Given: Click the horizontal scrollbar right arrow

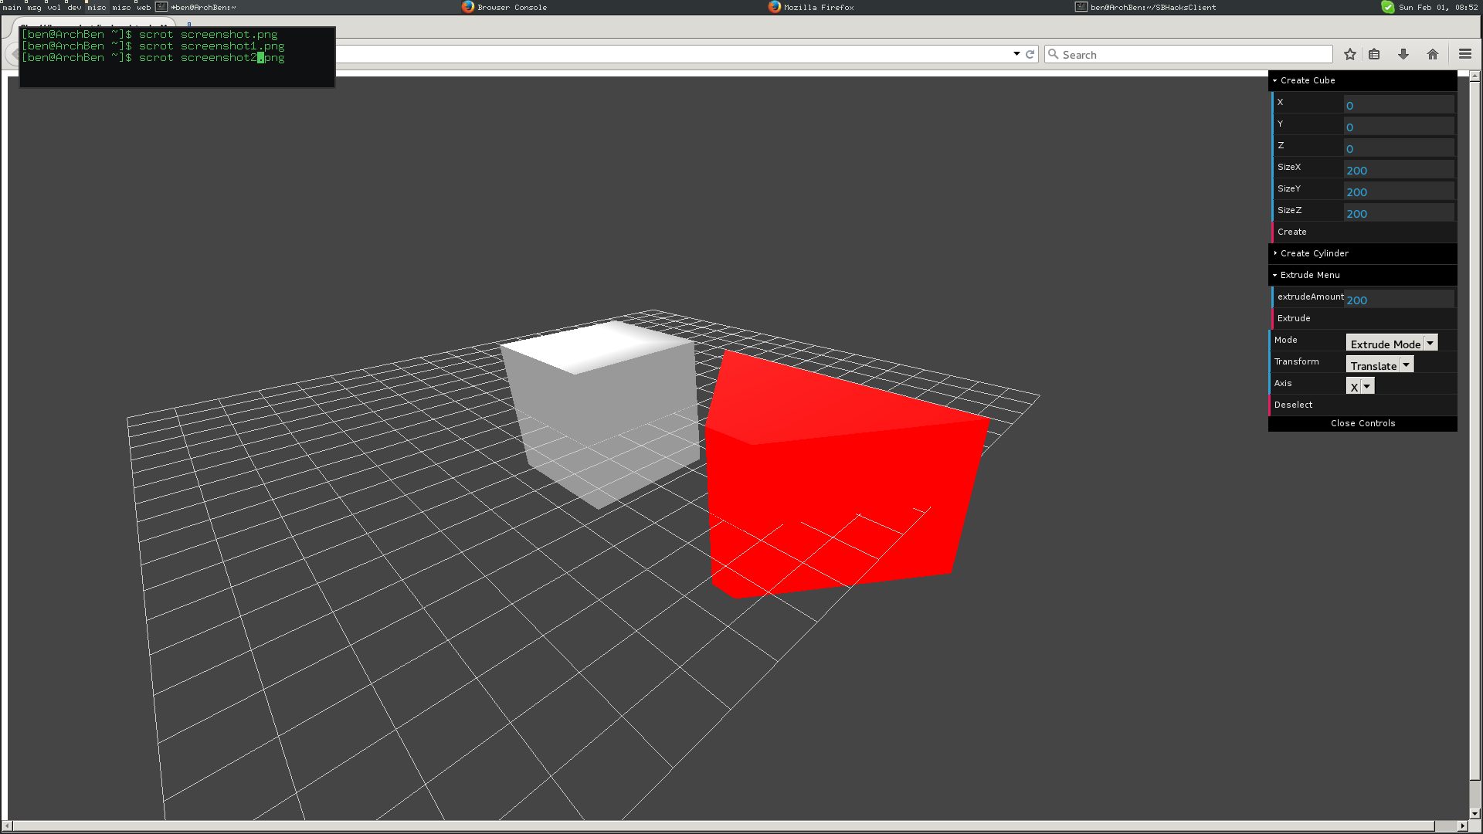Looking at the screenshot, I should (x=1462, y=826).
